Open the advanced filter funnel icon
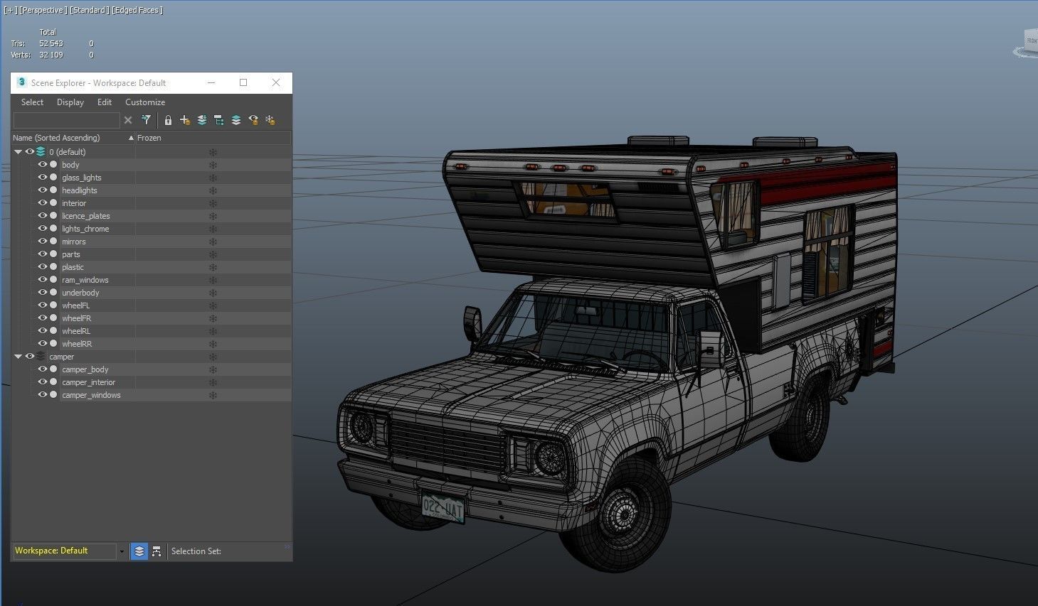Image resolution: width=1038 pixels, height=606 pixels. point(146,120)
